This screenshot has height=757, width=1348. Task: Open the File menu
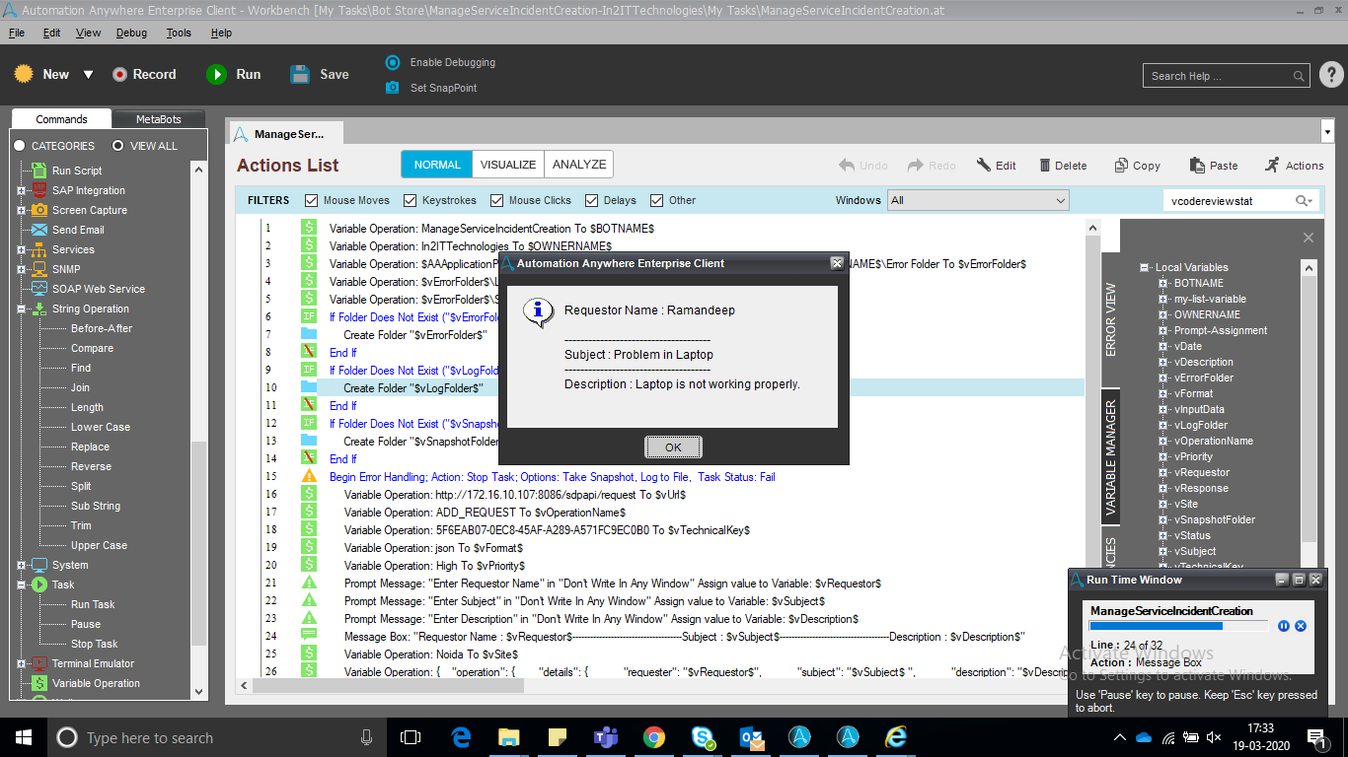tap(17, 33)
